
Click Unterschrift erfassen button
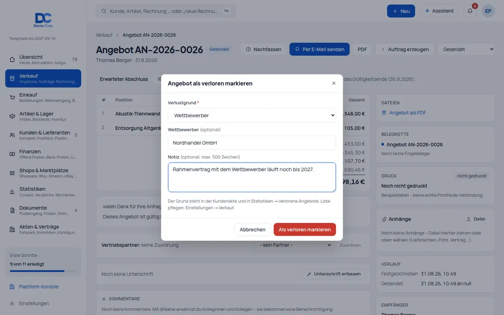(333, 274)
